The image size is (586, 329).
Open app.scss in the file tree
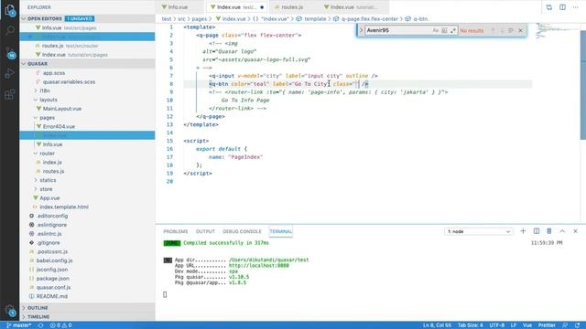54,73
